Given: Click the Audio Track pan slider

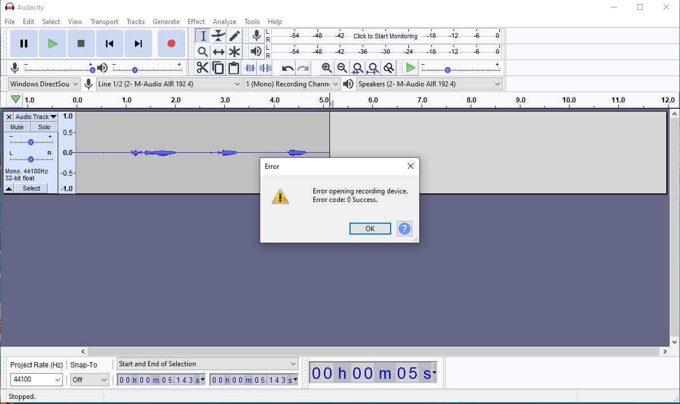Looking at the screenshot, I should (31, 159).
